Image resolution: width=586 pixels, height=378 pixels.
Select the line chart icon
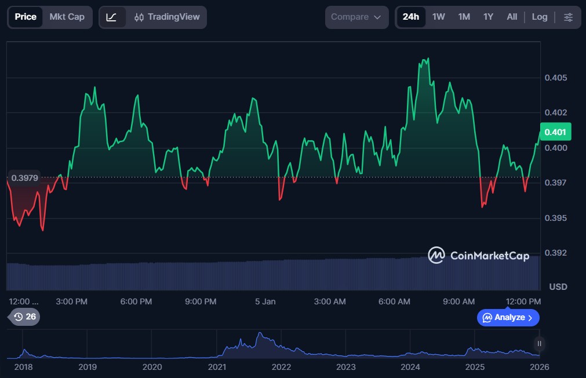tap(112, 17)
